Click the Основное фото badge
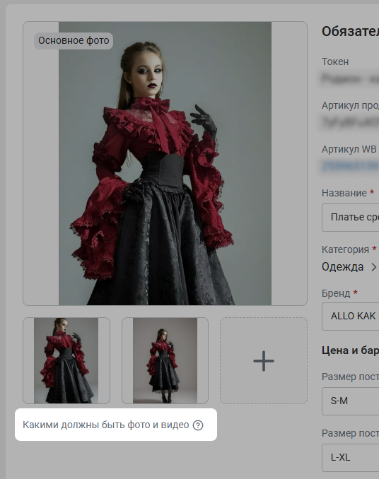This screenshot has height=479, width=379. pos(74,41)
